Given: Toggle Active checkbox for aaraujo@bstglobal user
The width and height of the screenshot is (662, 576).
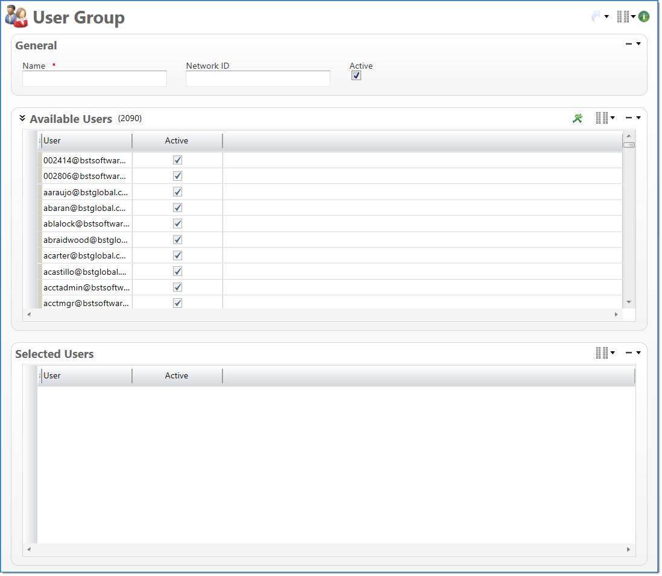Looking at the screenshot, I should (177, 192).
